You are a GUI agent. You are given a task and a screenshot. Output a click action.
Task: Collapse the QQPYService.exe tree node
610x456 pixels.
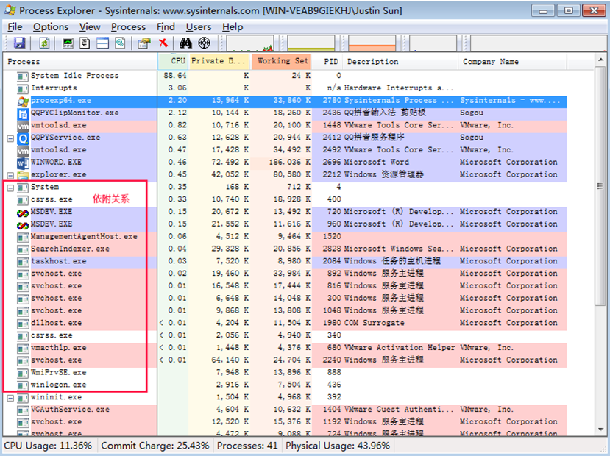pos(10,138)
